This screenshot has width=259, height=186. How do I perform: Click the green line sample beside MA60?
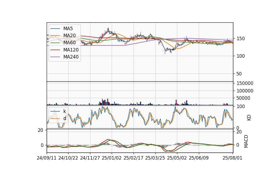click(55, 43)
